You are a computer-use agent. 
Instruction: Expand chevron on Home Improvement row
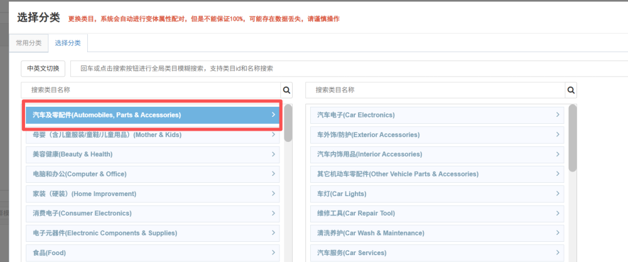coord(273,194)
